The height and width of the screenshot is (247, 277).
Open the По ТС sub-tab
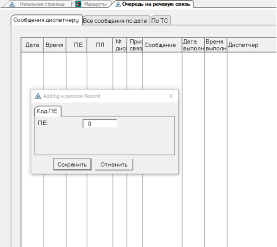coord(160,21)
